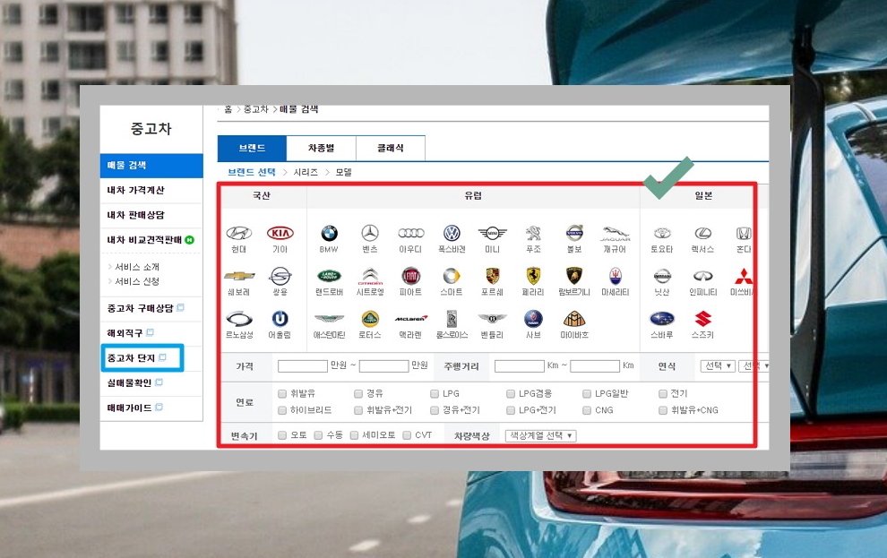Image resolution: width=887 pixels, height=558 pixels.
Task: Tick the LPG fuel checkbox
Action: point(435,393)
